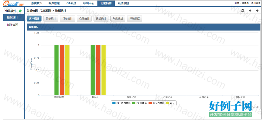Switch to the 客户概况 tab
The image size is (262, 120).
(34, 19)
